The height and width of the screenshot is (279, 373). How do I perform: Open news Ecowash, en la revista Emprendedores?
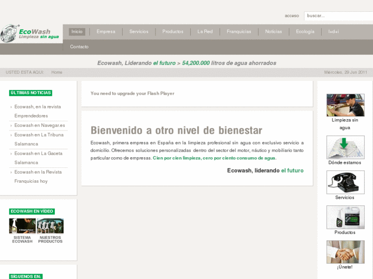click(37, 112)
